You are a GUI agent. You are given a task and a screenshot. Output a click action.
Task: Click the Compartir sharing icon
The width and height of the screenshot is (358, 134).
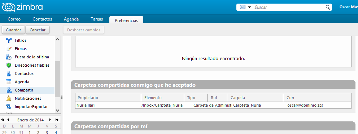[9, 90]
